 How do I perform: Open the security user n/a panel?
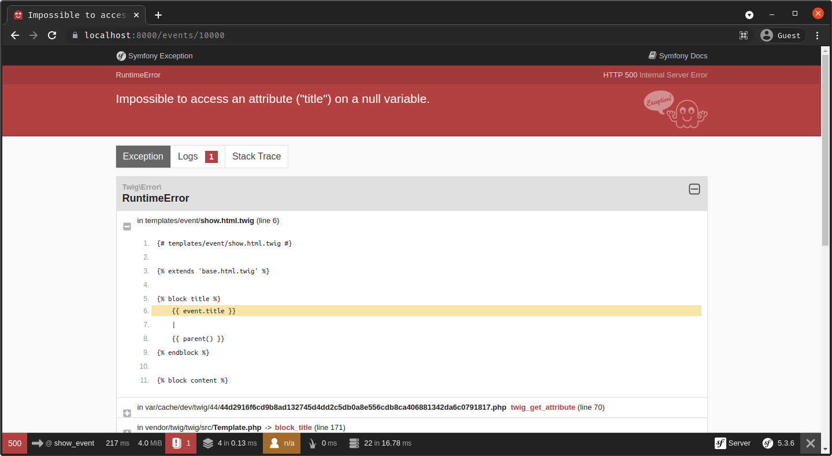[x=281, y=443]
